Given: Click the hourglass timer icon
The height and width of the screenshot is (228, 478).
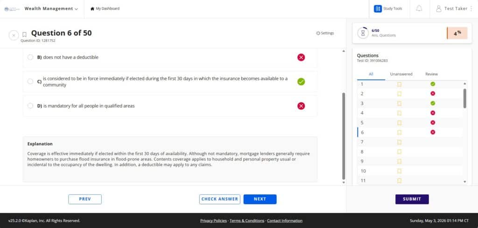Looking at the screenshot, I should point(363,33).
